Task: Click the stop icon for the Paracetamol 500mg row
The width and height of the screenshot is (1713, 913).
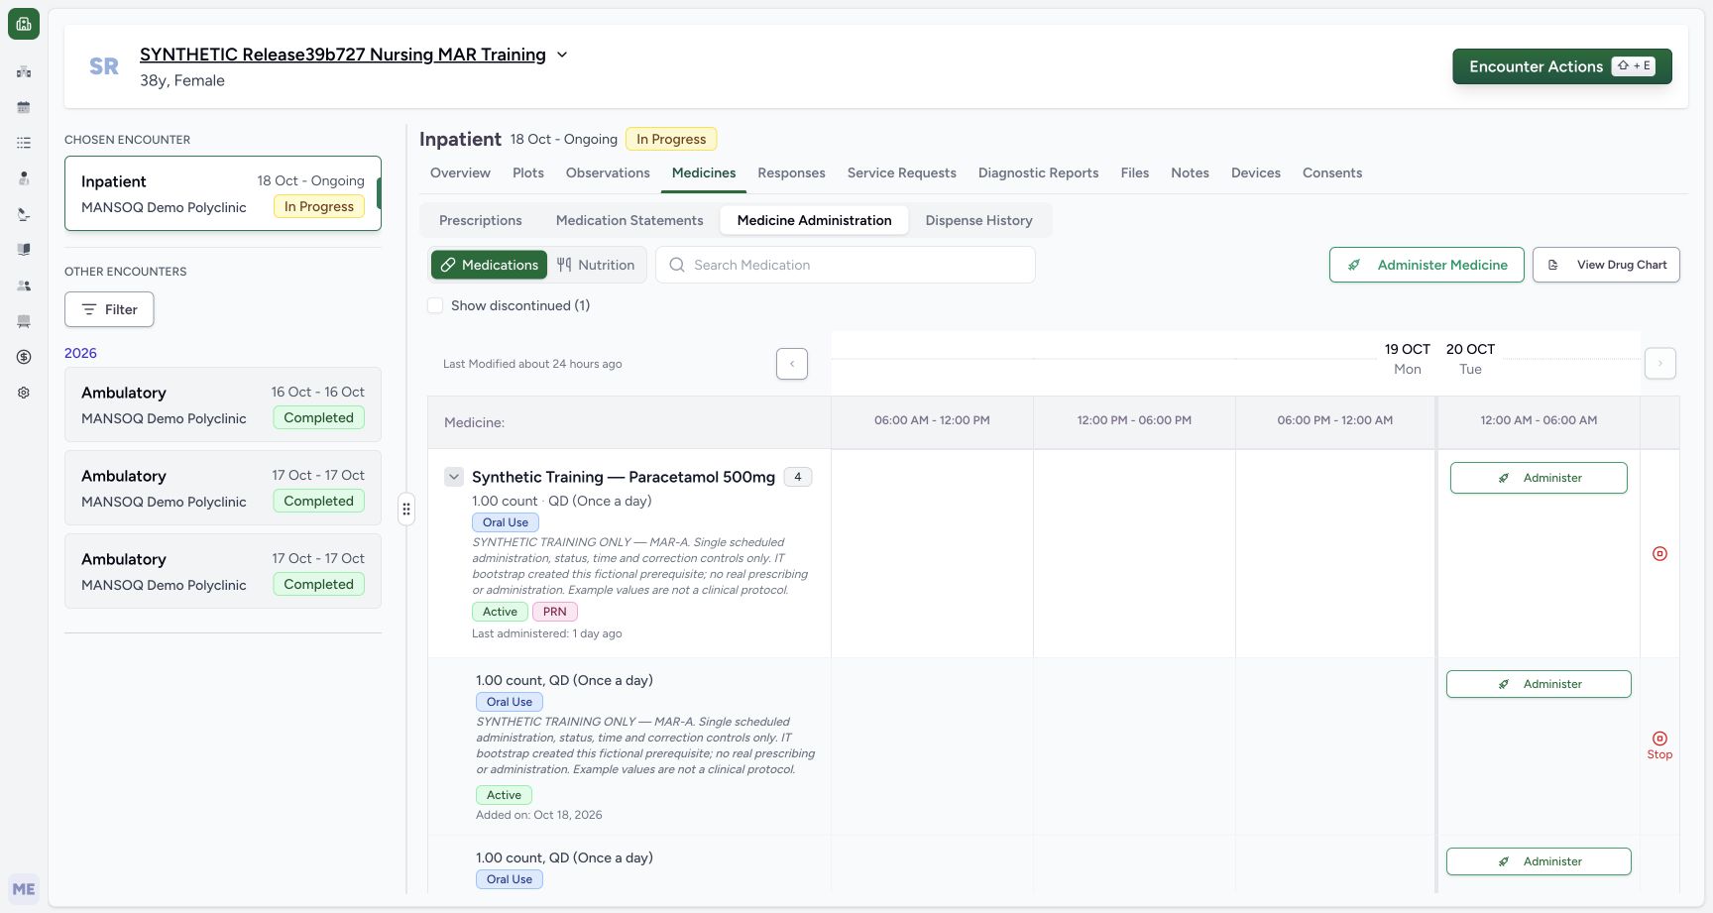Action: 1659,554
